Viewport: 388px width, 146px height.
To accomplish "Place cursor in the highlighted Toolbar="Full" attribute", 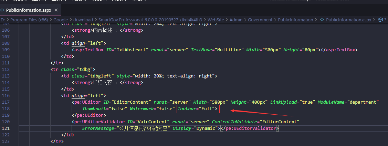I will pyautogui.click(x=198, y=109).
